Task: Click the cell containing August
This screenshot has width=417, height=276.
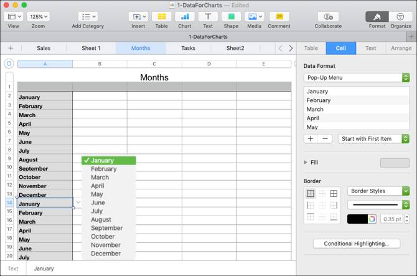Action: click(x=45, y=159)
